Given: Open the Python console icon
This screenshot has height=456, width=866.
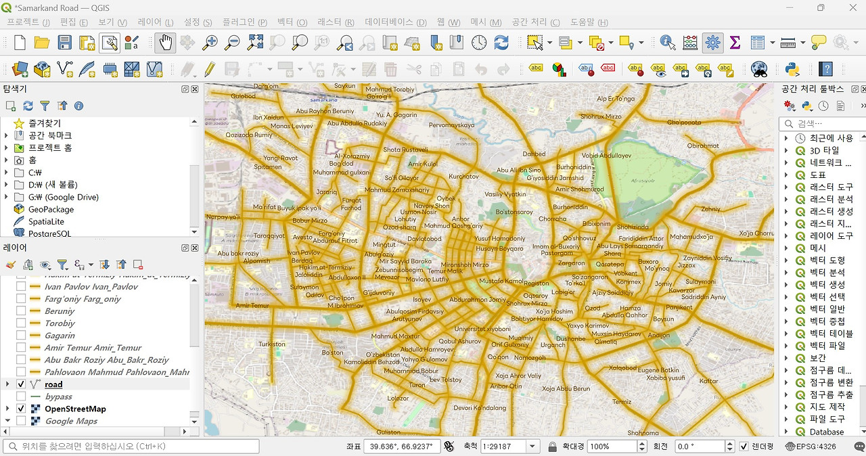Looking at the screenshot, I should point(792,68).
